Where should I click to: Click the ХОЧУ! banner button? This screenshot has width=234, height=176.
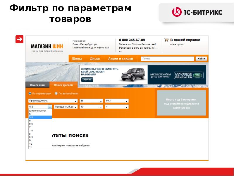click(x=87, y=79)
